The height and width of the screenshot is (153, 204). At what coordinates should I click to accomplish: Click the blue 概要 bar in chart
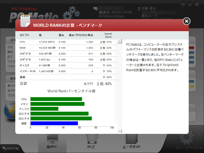(x=54, y=123)
